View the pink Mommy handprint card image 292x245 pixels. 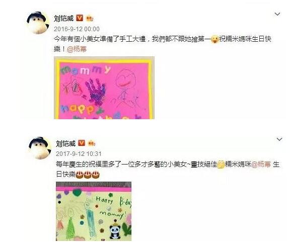tap(104, 88)
